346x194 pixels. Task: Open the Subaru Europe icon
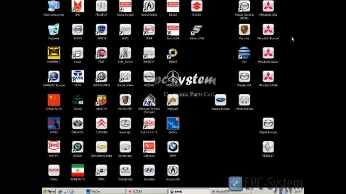pyautogui.click(x=221, y=100)
